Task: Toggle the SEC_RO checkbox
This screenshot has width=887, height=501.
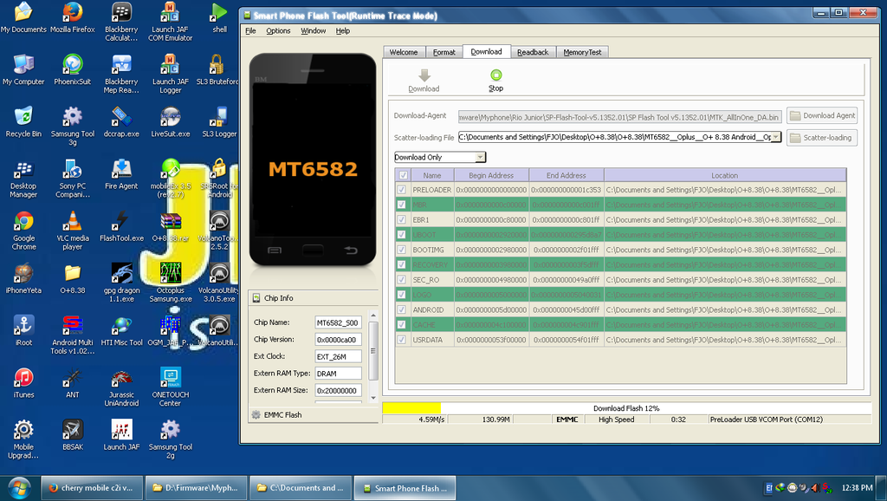Action: click(402, 280)
